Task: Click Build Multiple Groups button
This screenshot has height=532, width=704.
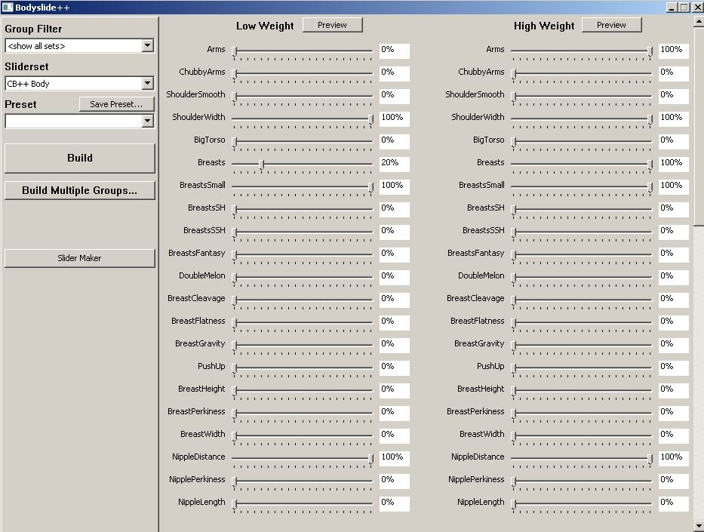Action: coord(79,190)
